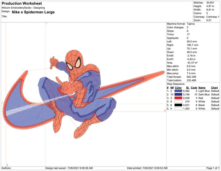Click the Colorway 1 value
The image size is (221, 171).
[213, 17]
